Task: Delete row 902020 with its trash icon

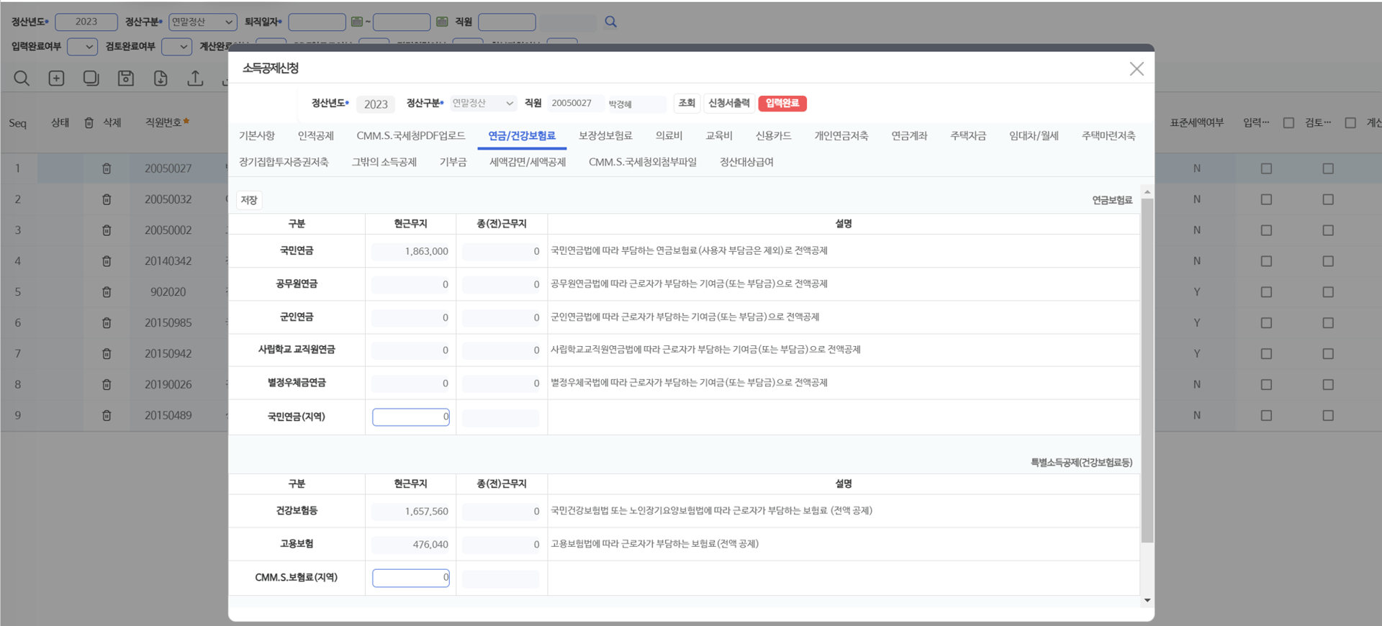Action: pyautogui.click(x=107, y=292)
